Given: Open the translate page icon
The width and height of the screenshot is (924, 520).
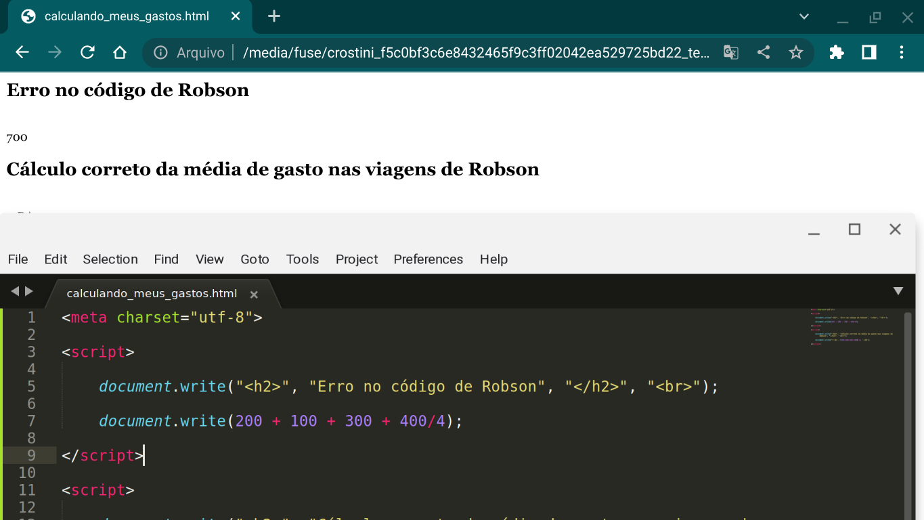Looking at the screenshot, I should pyautogui.click(x=731, y=52).
